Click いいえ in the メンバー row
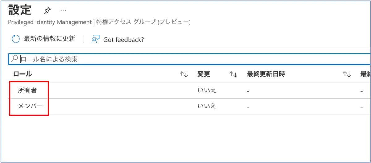Image resolution: width=371 pixels, height=163 pixels. point(207,106)
